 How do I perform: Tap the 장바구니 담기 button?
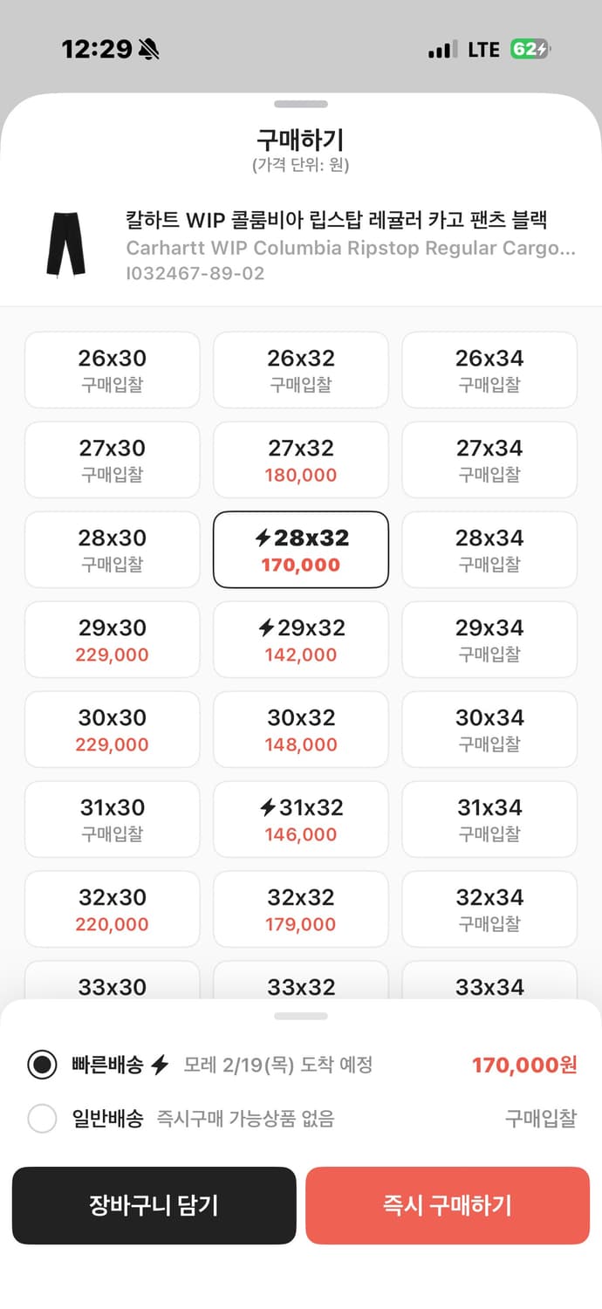pyautogui.click(x=154, y=1205)
